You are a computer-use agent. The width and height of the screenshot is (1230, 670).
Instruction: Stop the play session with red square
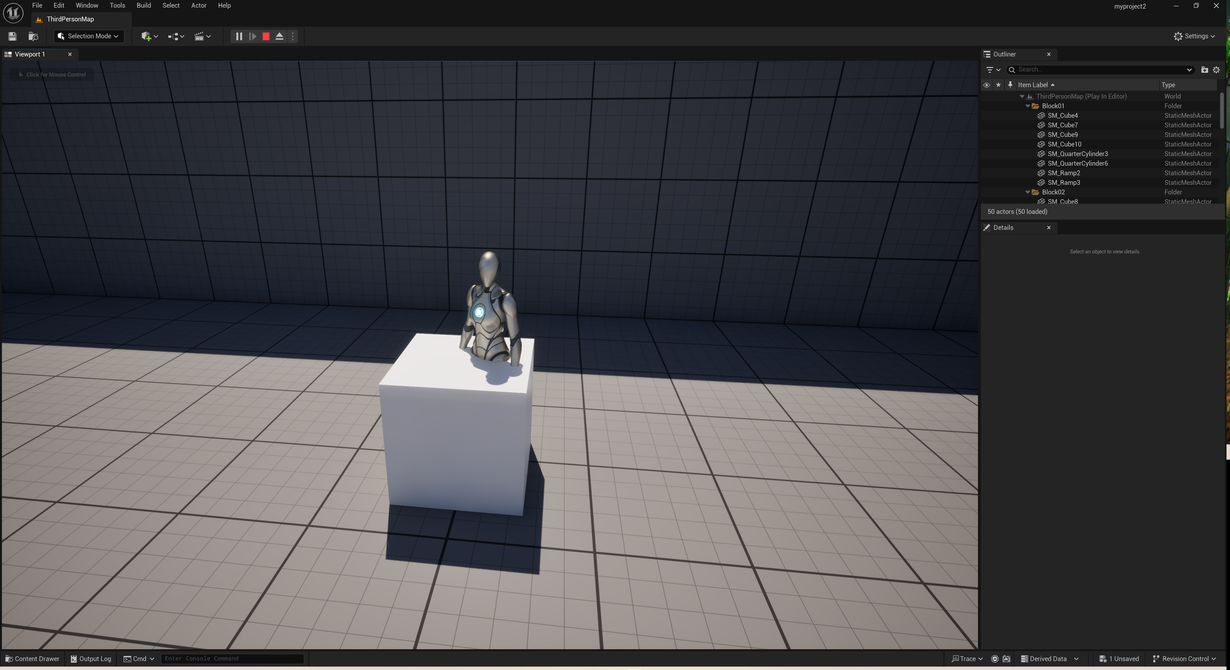pos(266,36)
